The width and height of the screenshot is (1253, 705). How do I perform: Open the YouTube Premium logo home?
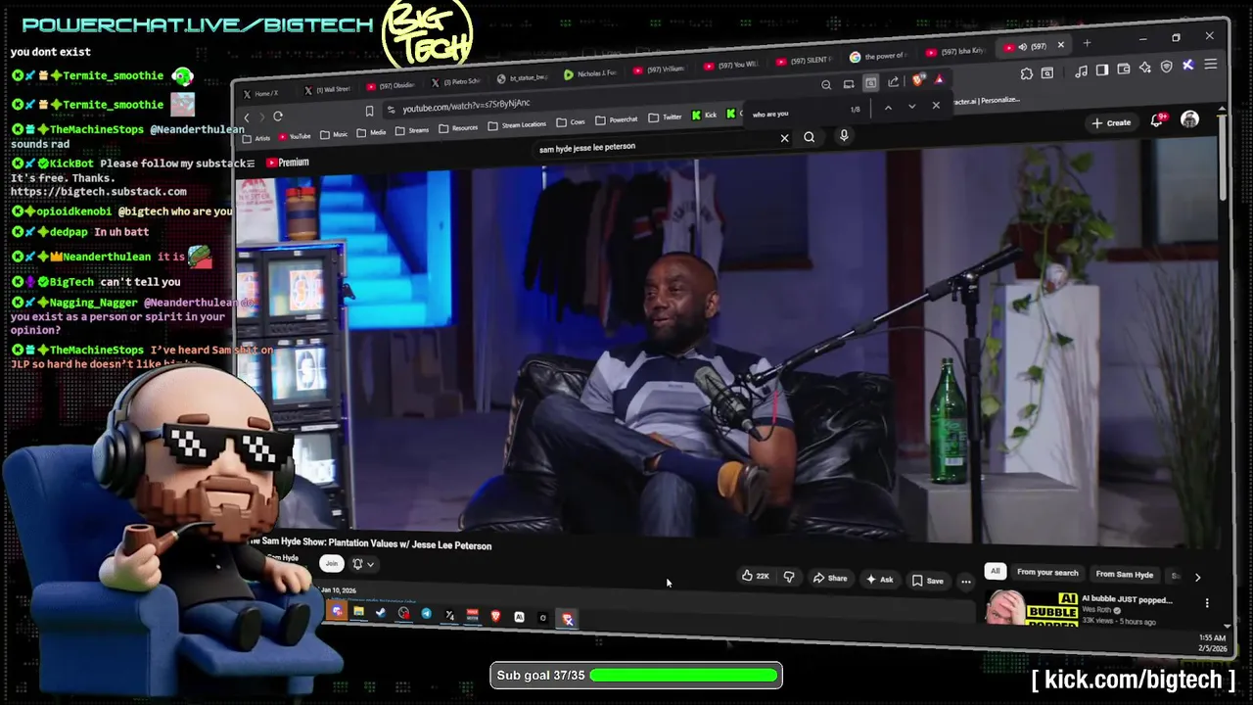[x=287, y=163]
